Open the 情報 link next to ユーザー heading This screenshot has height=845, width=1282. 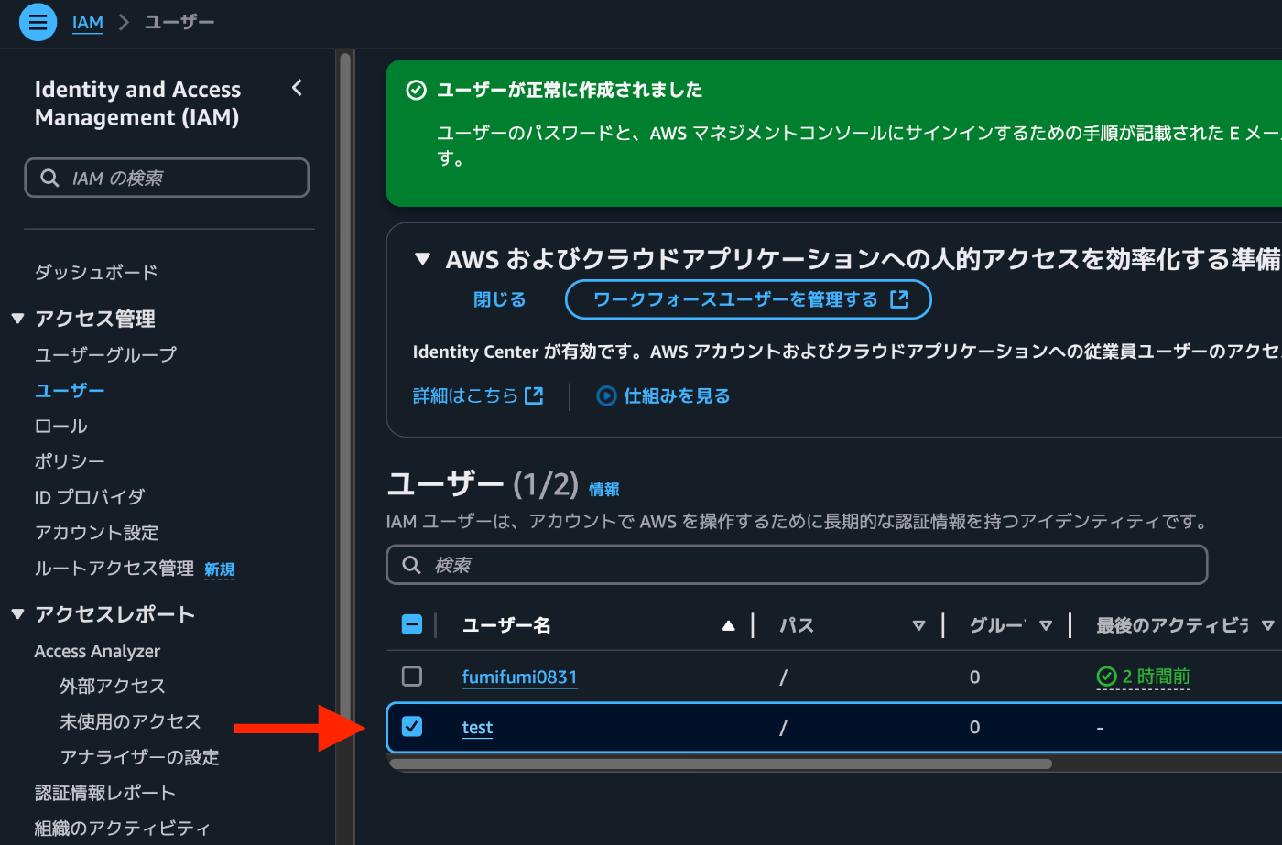click(x=603, y=489)
